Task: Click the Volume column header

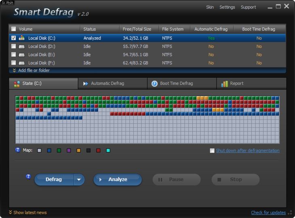Action: (x=25, y=29)
